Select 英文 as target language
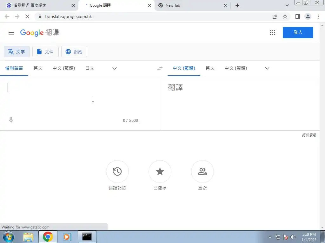325x243 pixels. click(x=210, y=68)
